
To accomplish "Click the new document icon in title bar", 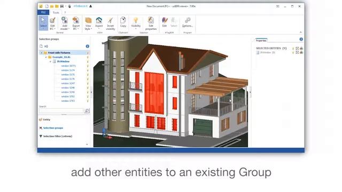I will click(46, 6).
